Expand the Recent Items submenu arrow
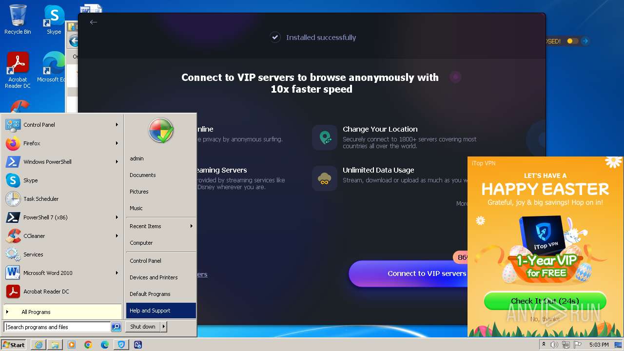Viewport: 624px width, 351px height. point(192,226)
